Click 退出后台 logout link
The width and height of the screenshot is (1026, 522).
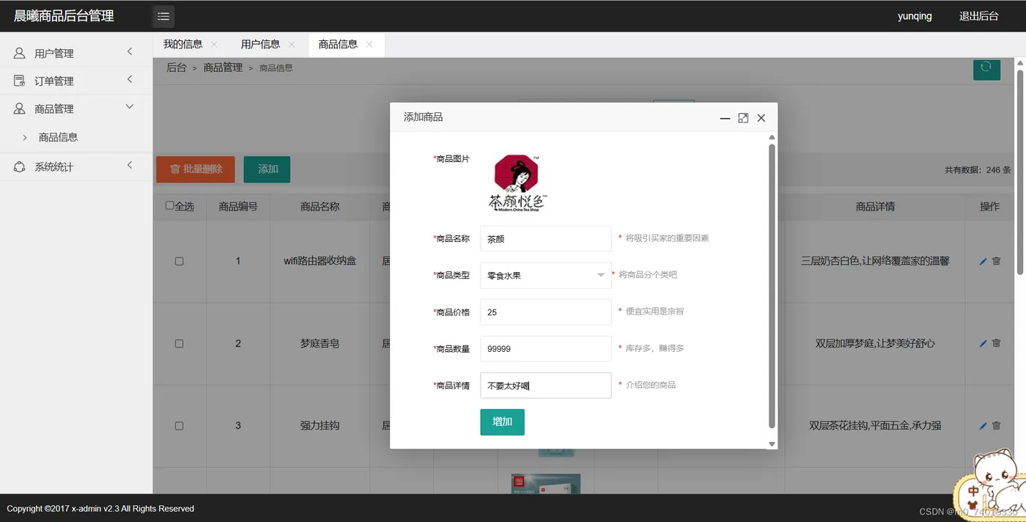point(979,16)
